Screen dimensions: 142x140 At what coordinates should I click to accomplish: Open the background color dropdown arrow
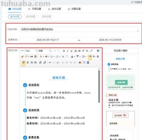click(x=49, y=57)
